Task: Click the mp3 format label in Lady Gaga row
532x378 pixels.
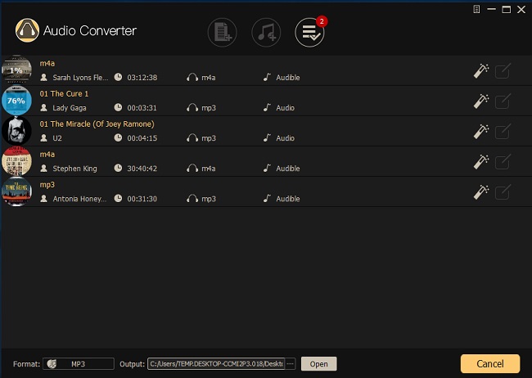Action: point(209,108)
